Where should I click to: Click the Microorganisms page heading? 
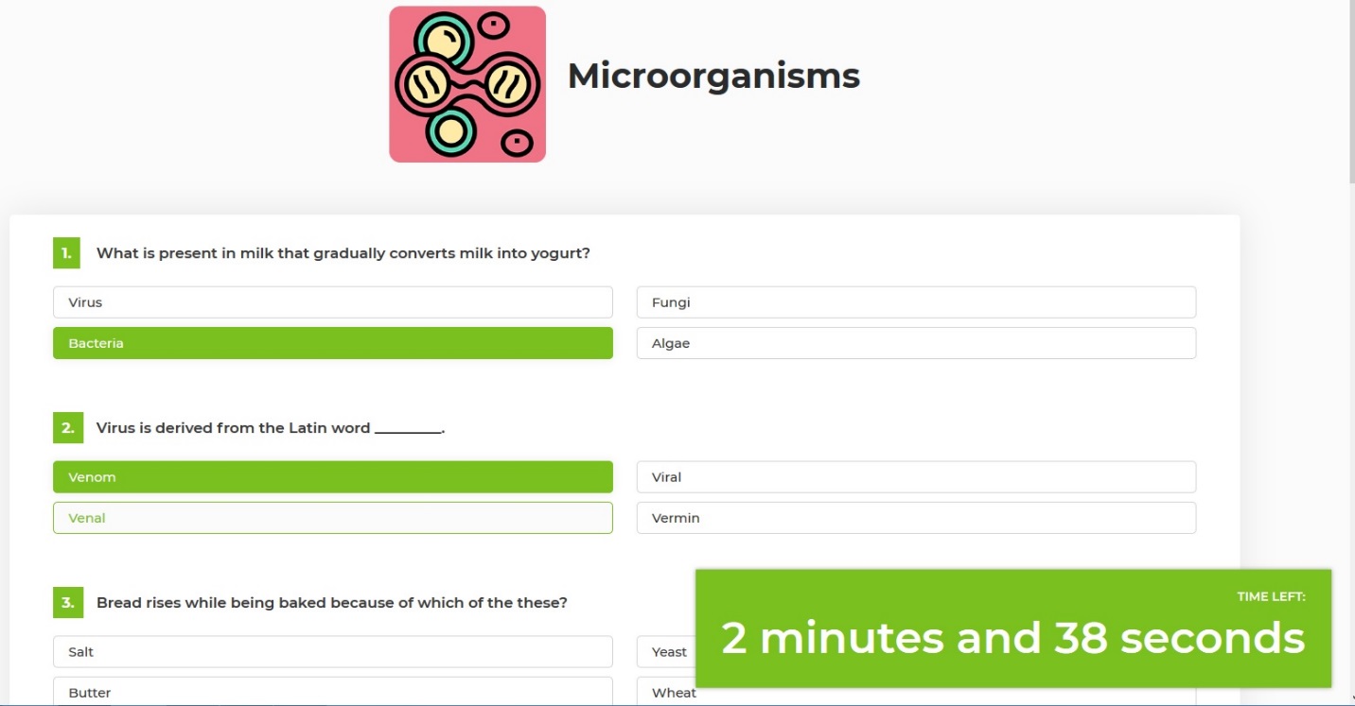click(x=713, y=76)
